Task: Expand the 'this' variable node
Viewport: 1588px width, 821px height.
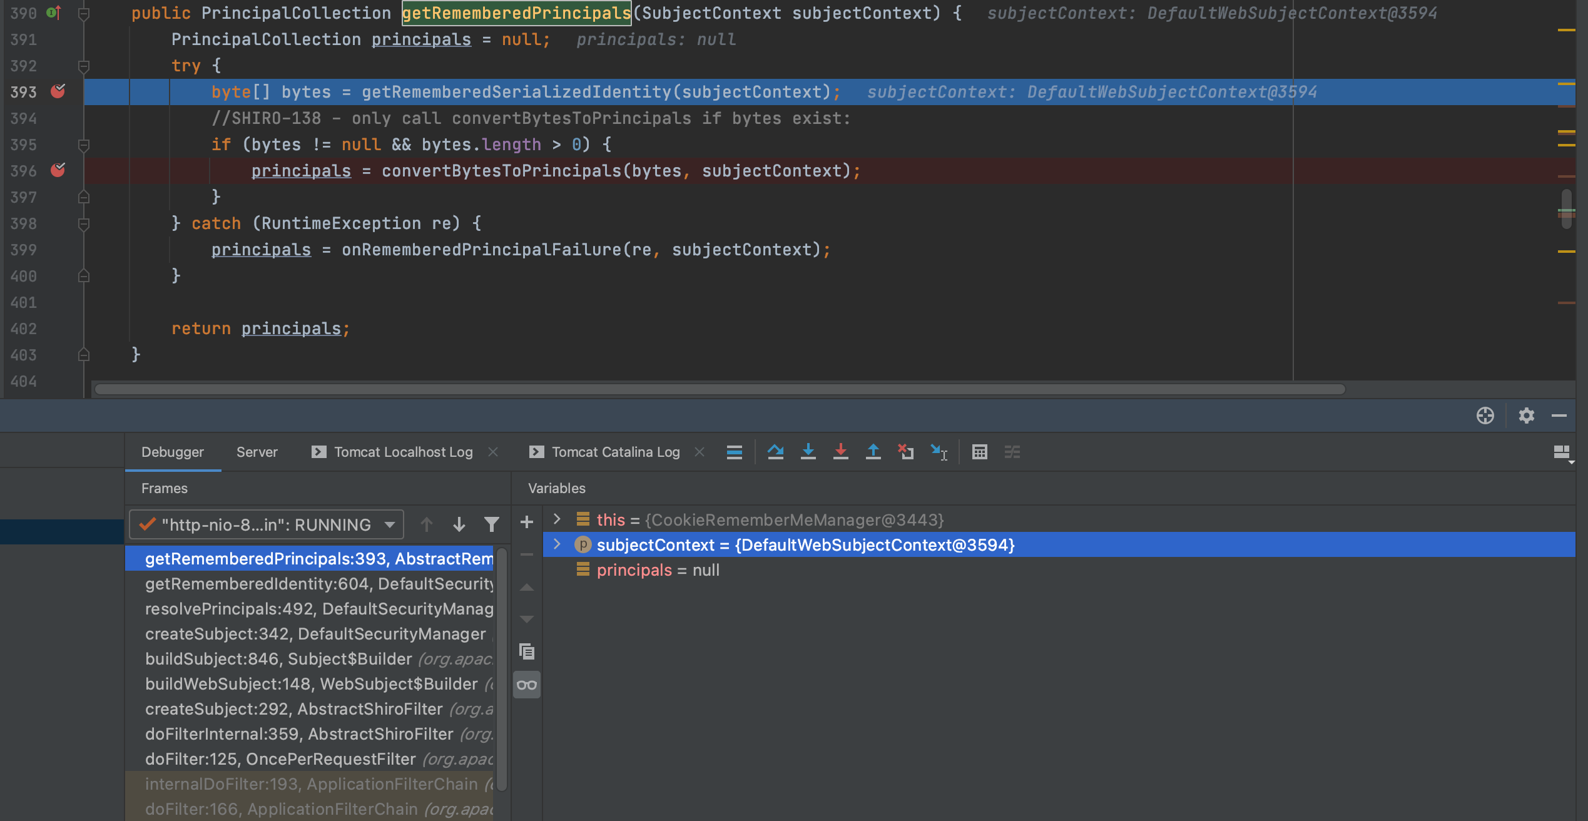Action: click(556, 519)
